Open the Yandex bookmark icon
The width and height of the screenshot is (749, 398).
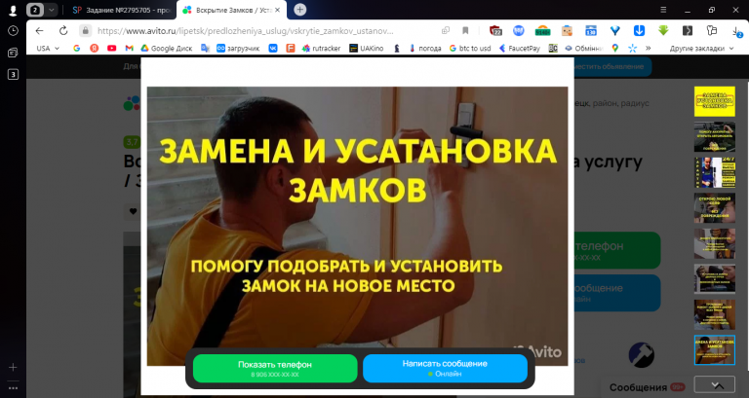coord(94,48)
